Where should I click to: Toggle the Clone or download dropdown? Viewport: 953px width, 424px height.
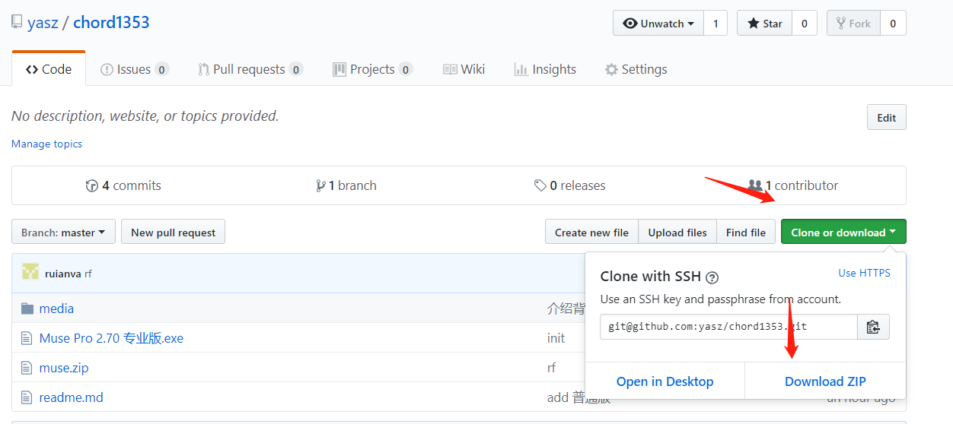tap(843, 233)
